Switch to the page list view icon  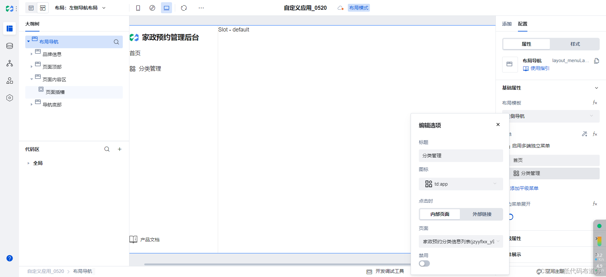pyautogui.click(x=31, y=8)
